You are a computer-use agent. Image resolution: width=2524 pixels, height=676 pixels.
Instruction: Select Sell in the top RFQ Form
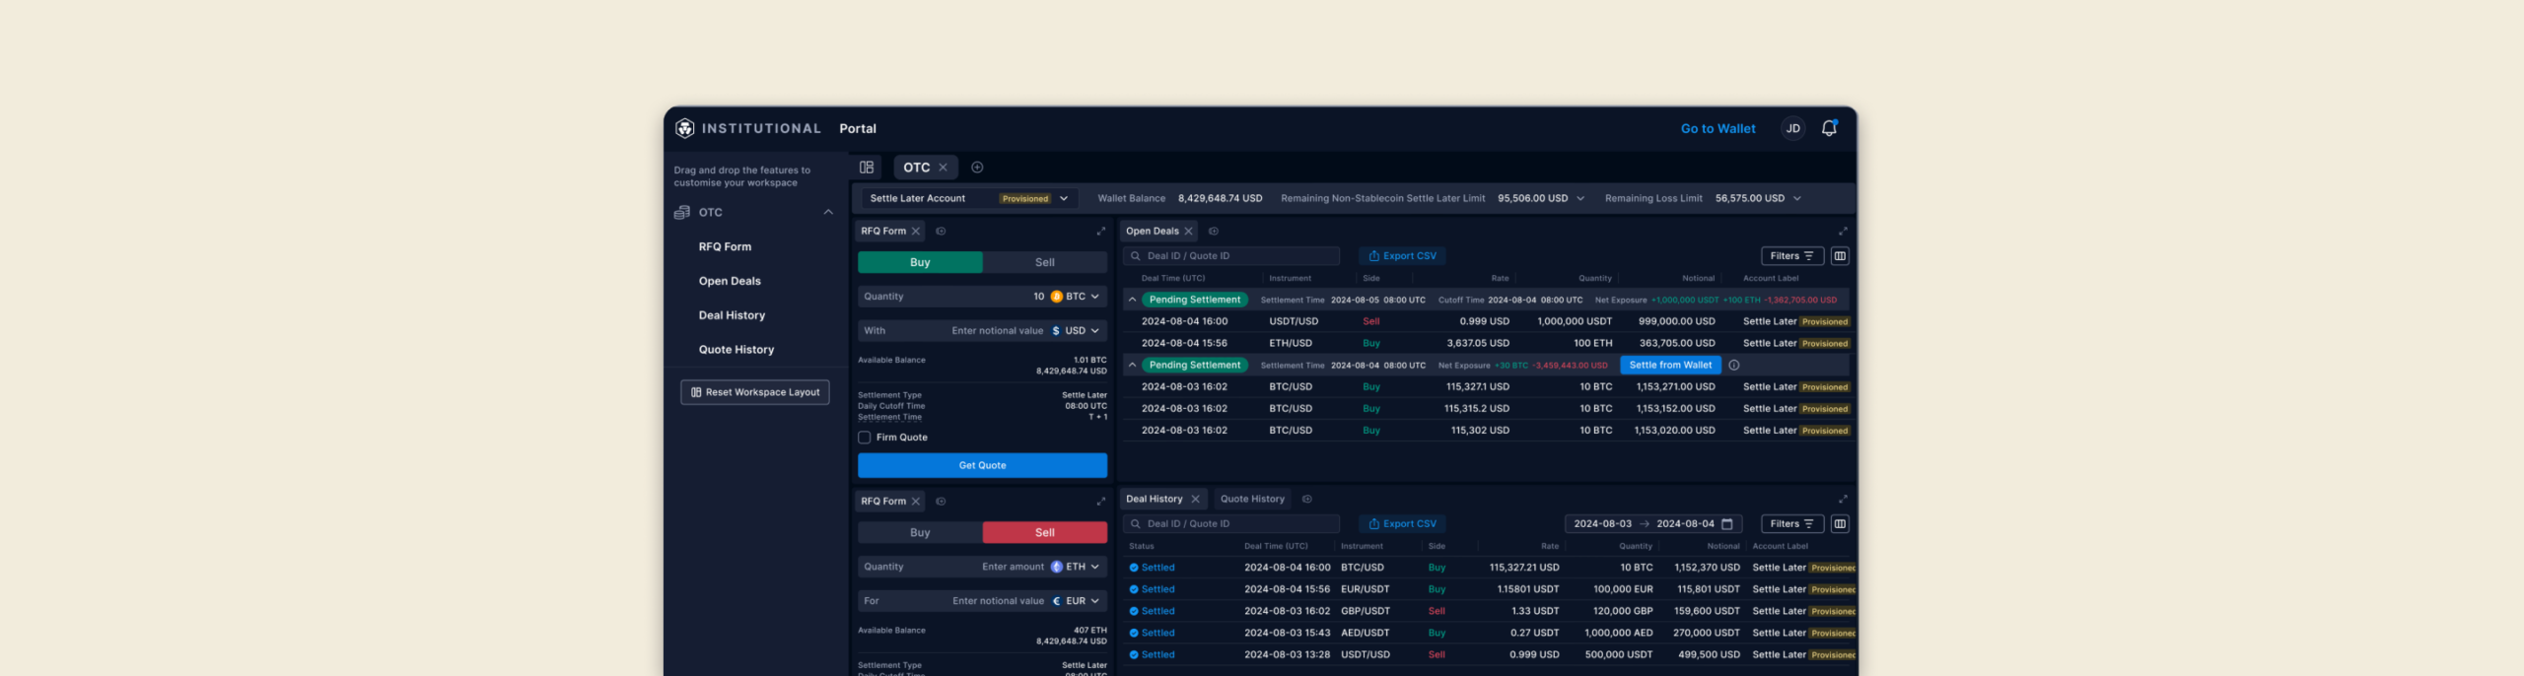click(1045, 263)
